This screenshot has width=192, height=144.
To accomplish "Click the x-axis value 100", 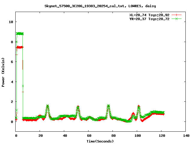I will 138,136.
